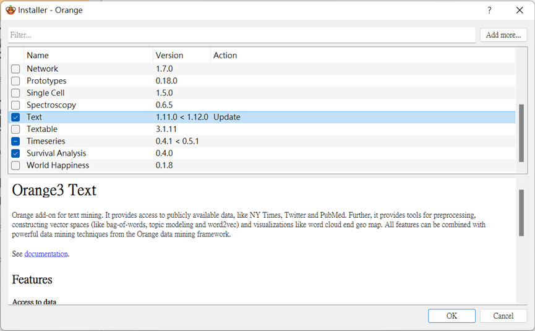Uncheck the Text add-on checkbox
The image size is (535, 331).
[x=15, y=117]
